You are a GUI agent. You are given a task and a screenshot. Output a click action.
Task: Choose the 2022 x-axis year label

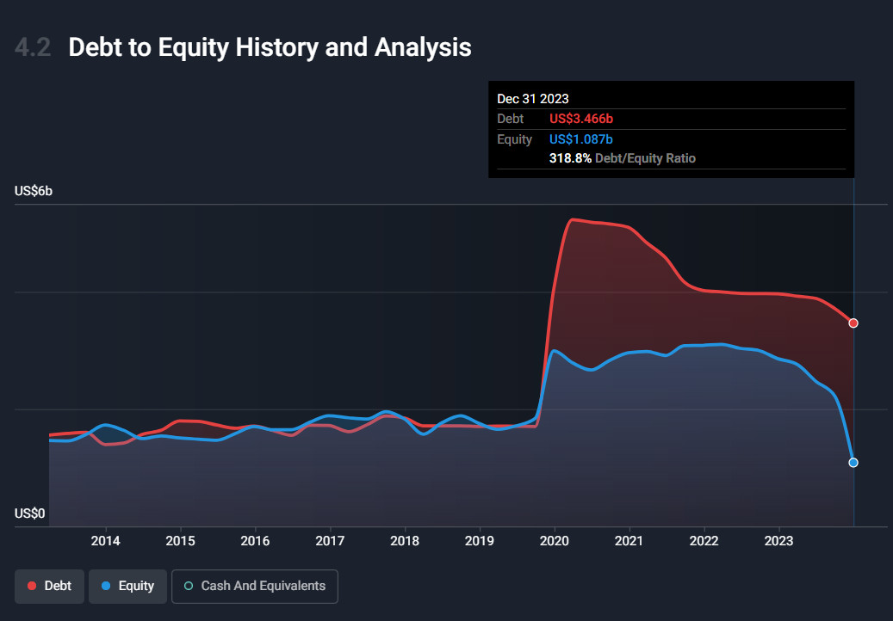pos(704,541)
